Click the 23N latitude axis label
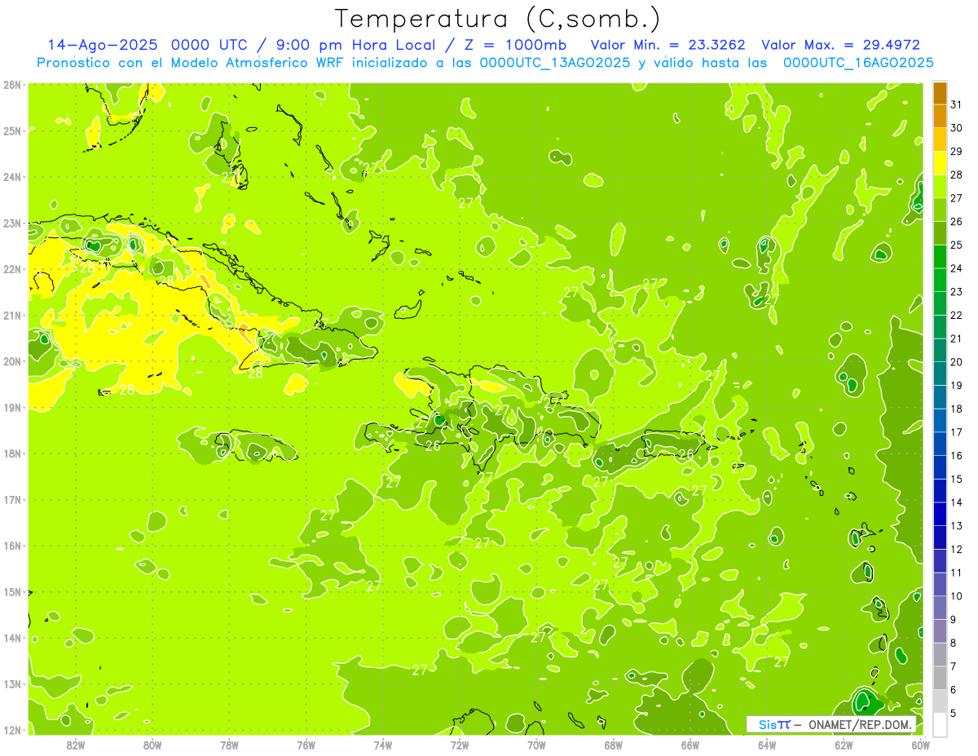 point(11,223)
